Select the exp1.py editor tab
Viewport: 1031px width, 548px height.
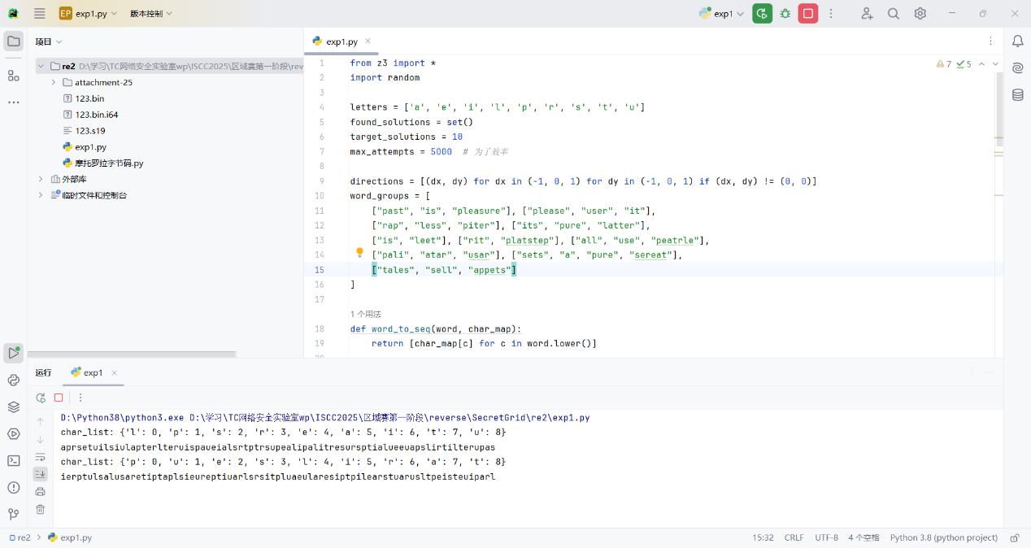tap(341, 41)
